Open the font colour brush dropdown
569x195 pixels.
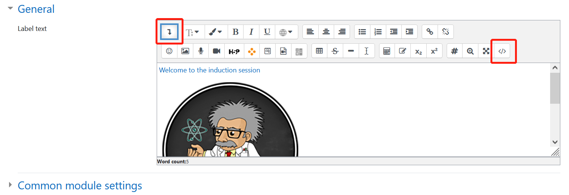216,32
